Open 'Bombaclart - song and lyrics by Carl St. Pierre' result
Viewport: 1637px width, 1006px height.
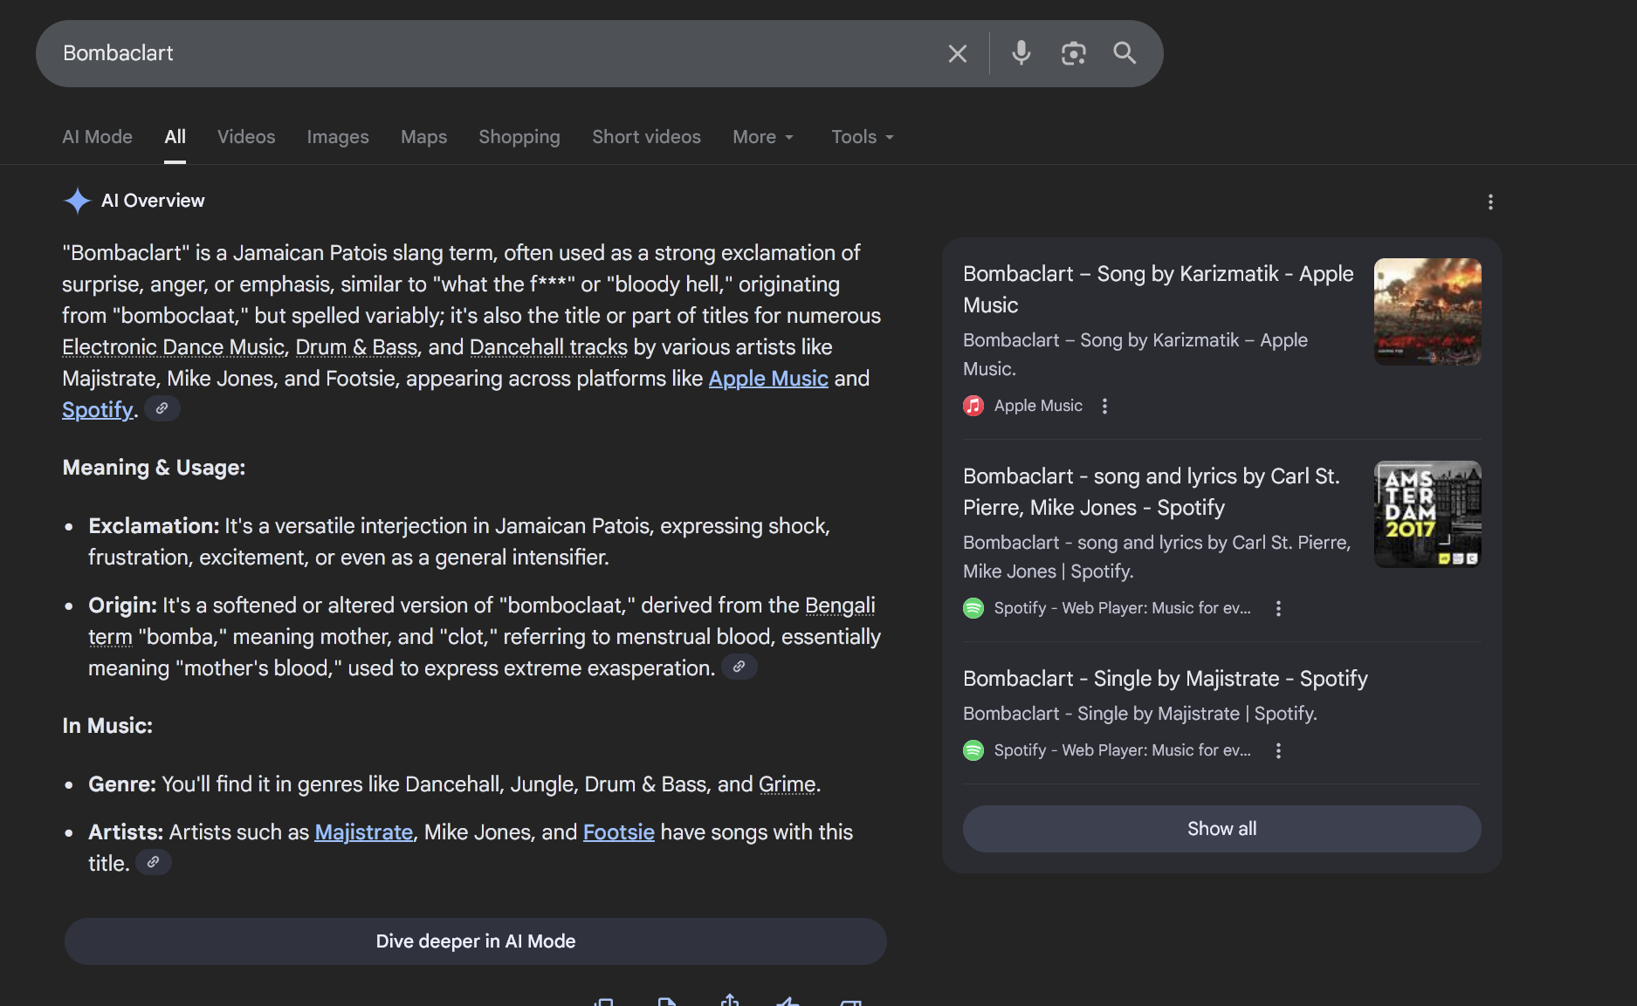[1152, 492]
